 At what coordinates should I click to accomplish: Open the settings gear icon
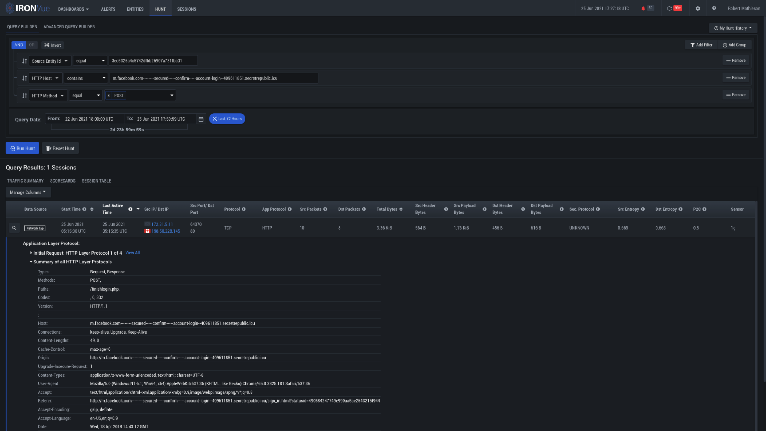tap(698, 8)
